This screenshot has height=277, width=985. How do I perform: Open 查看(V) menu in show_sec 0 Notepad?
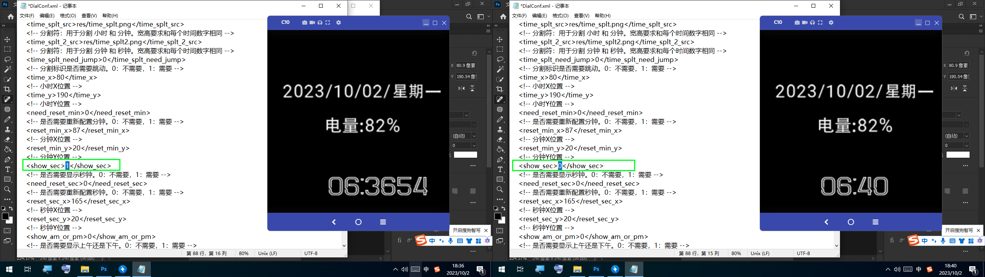(581, 16)
